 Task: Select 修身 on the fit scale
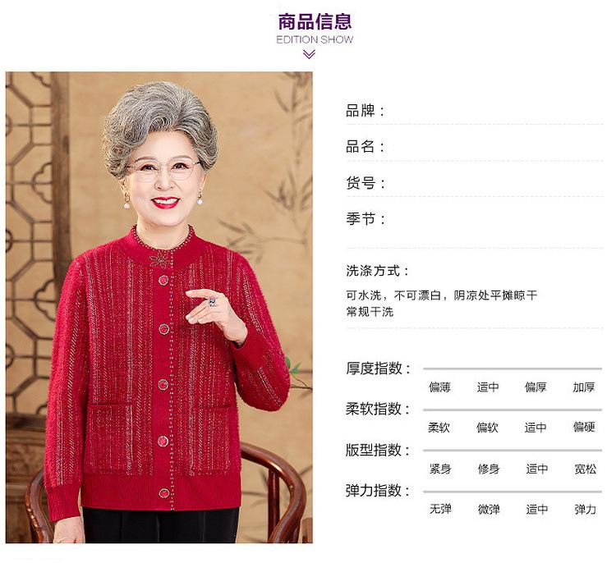[x=489, y=469]
